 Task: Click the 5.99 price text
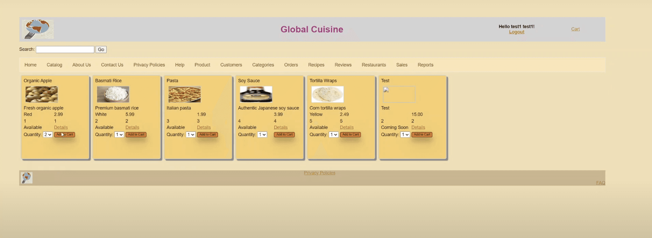pos(130,115)
